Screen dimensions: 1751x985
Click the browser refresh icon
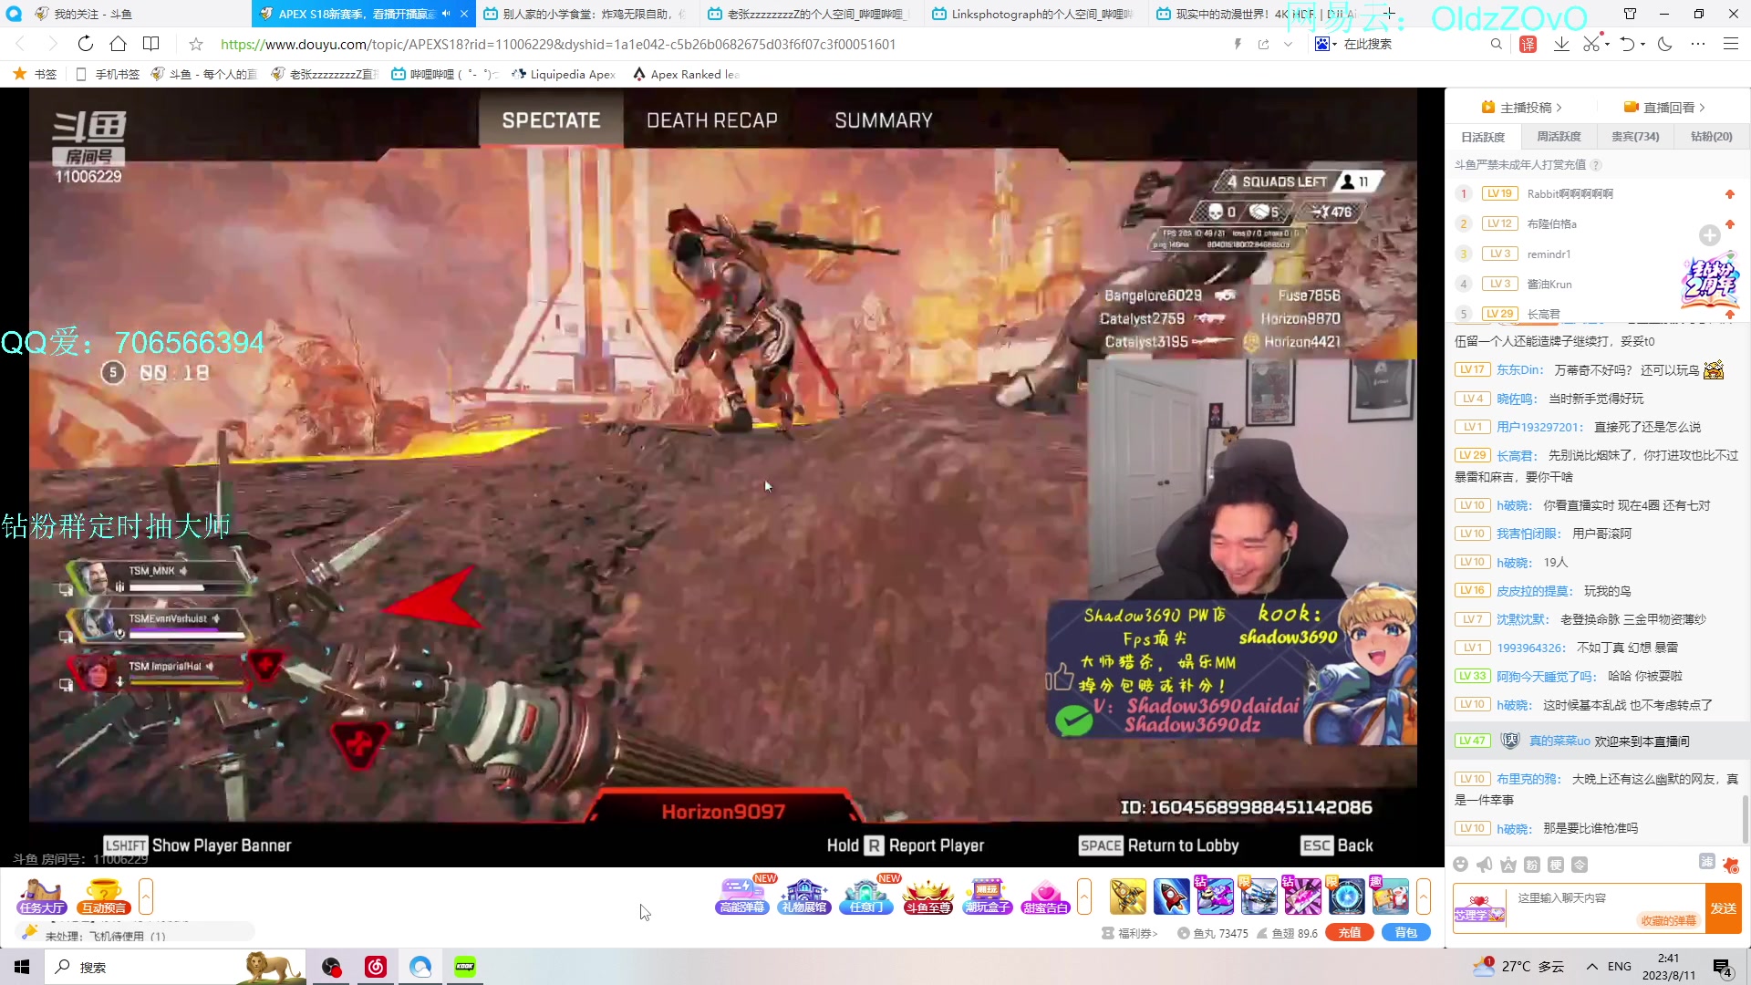pos(85,44)
